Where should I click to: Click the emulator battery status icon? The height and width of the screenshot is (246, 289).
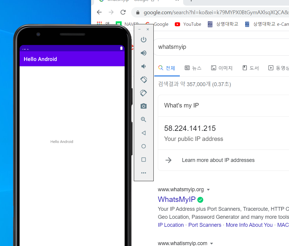121,48
